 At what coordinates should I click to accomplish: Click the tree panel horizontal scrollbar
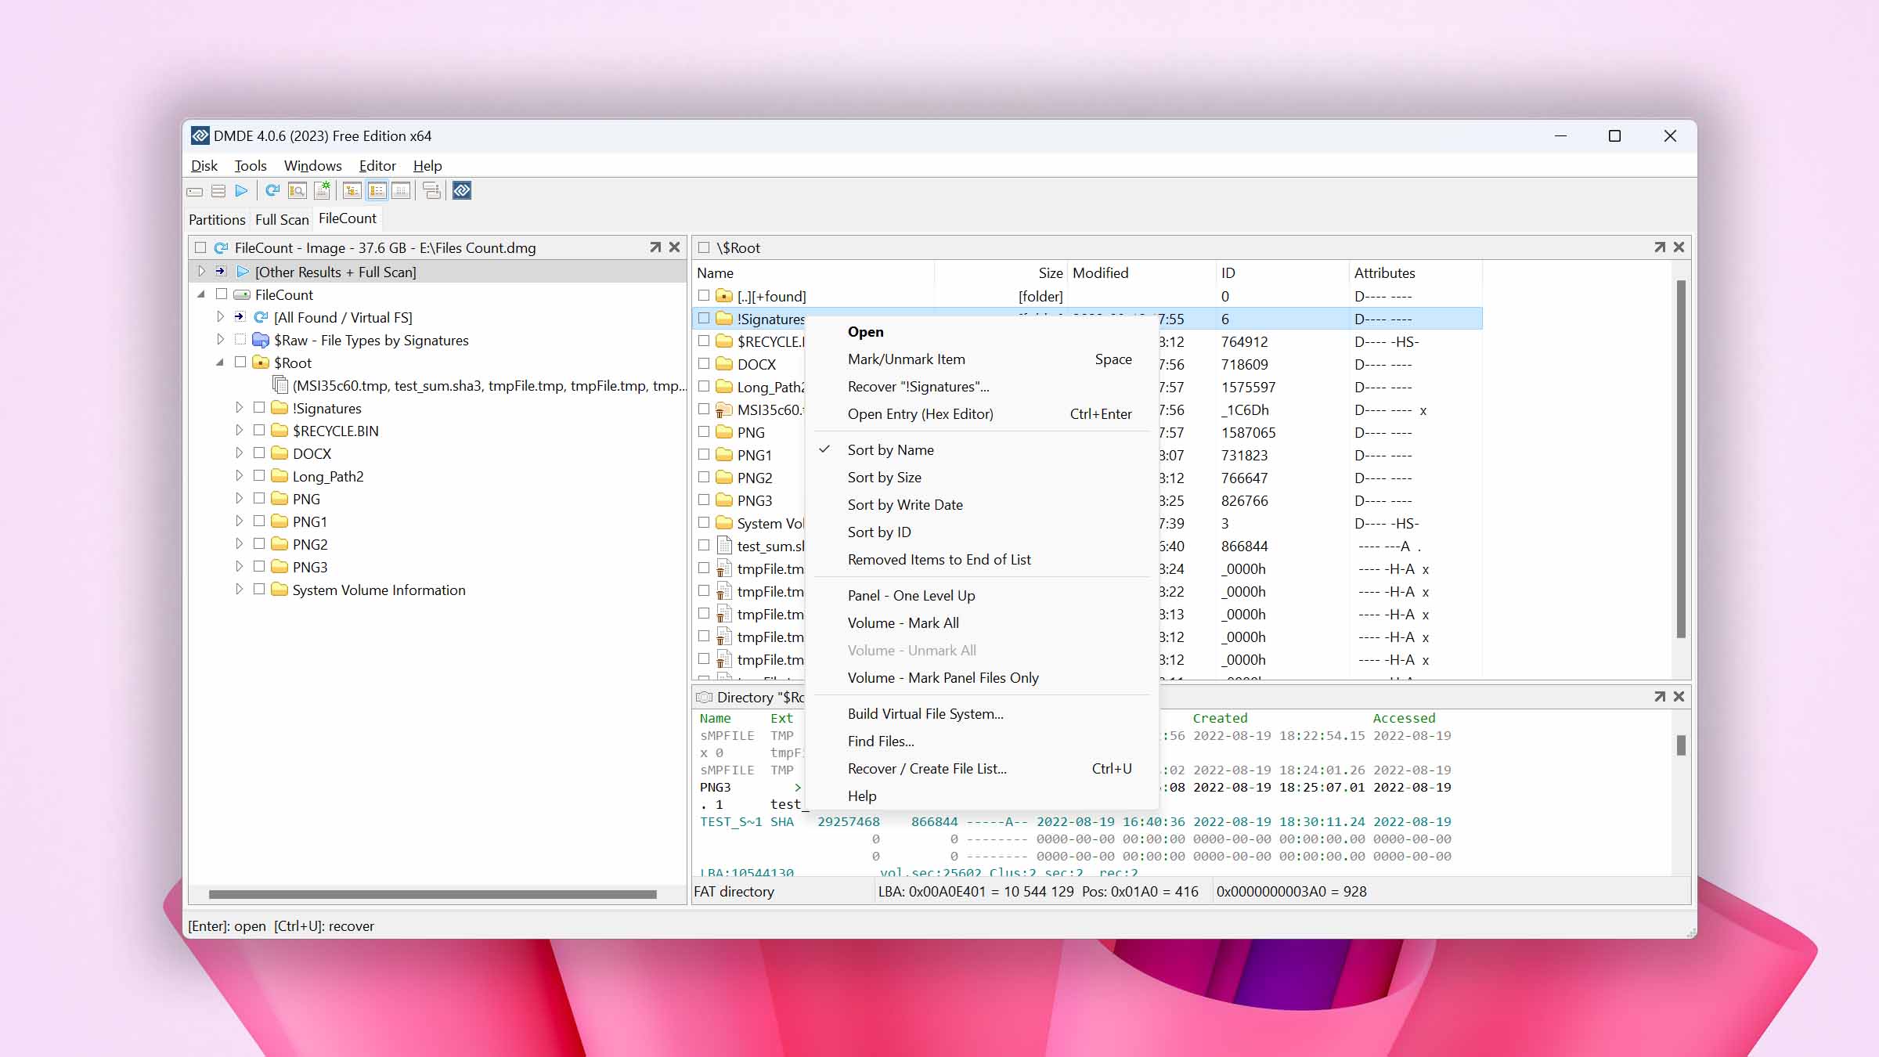pos(432,894)
